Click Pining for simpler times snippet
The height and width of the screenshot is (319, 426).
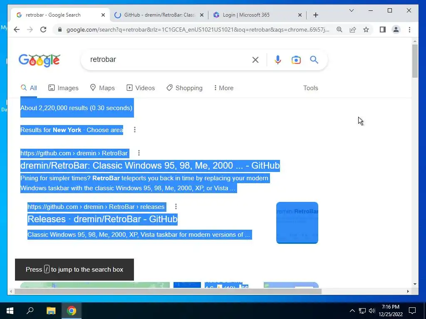point(144,183)
